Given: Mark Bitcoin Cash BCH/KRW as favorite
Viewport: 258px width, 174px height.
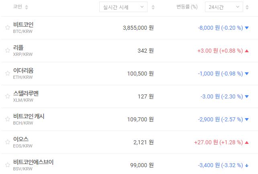Looking at the screenshot, I should 7,119.
